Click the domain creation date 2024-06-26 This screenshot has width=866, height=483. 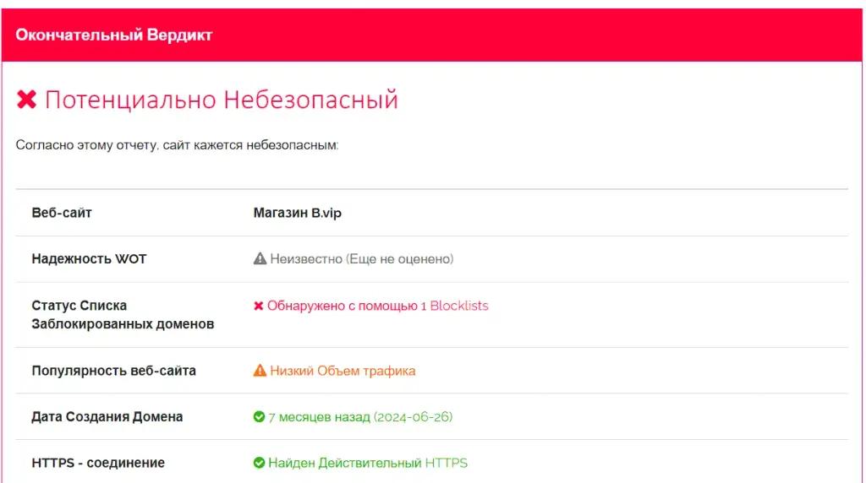[x=413, y=417]
